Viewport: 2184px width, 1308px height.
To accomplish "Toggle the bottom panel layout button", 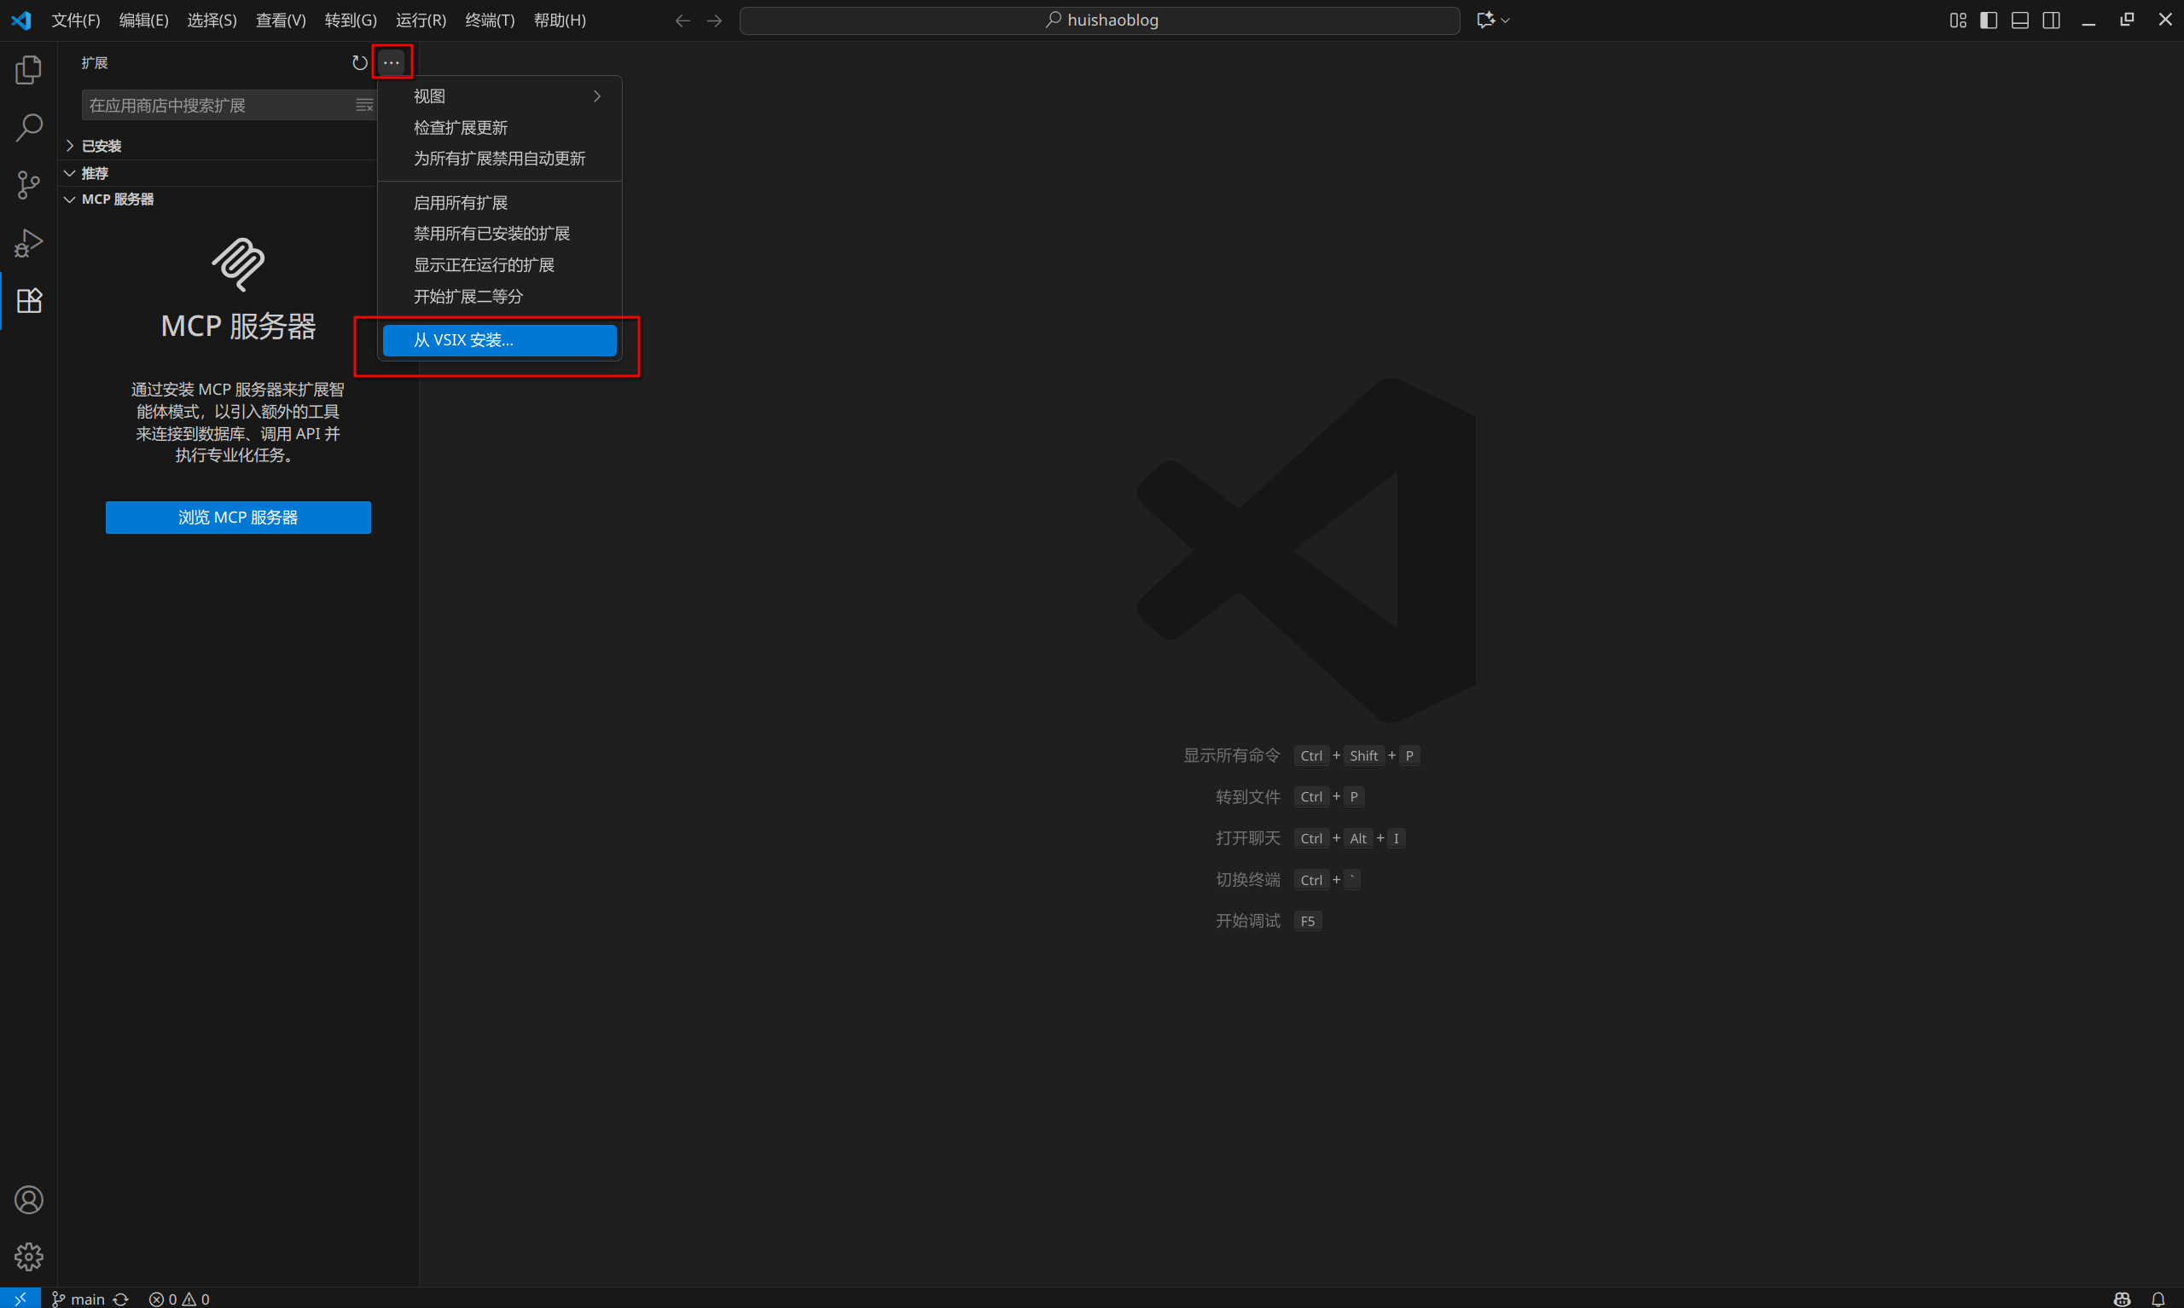I will (2020, 20).
